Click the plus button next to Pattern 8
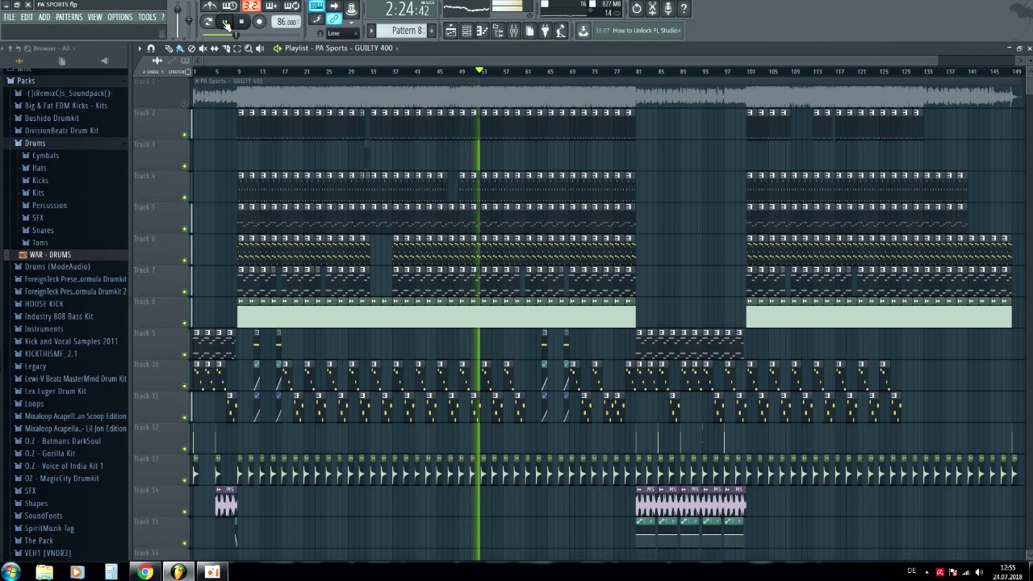Viewport: 1033px width, 581px height. pyautogui.click(x=431, y=31)
